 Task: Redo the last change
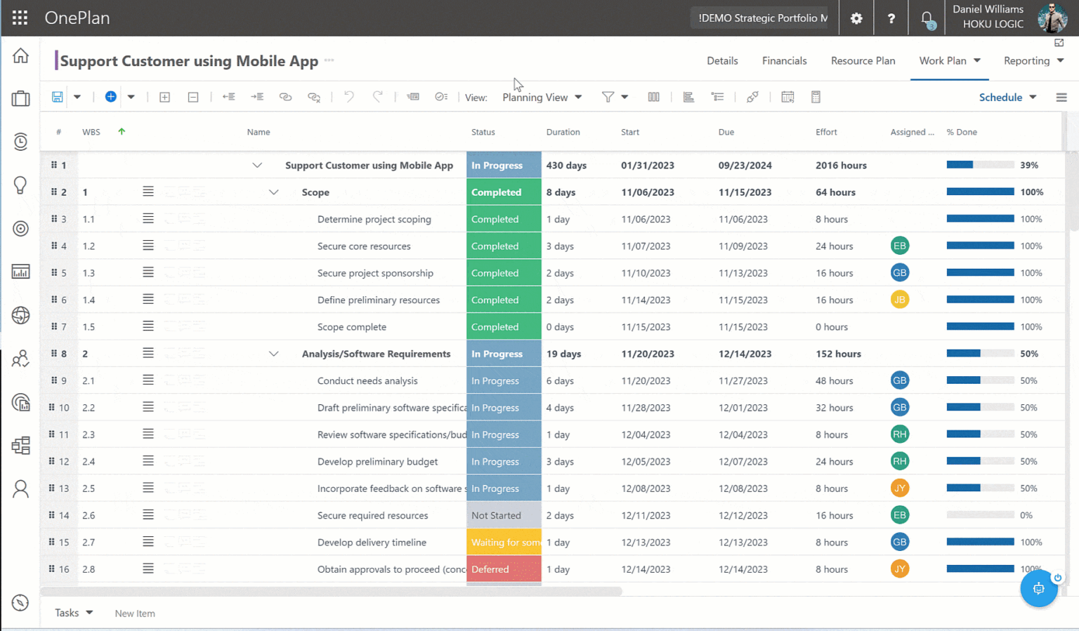[377, 97]
